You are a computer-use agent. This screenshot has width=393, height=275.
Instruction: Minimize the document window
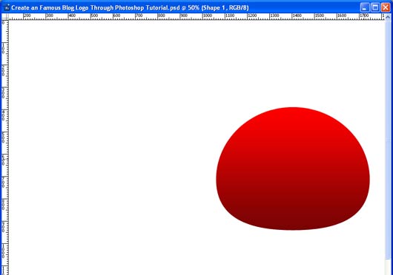pyautogui.click(x=365, y=7)
